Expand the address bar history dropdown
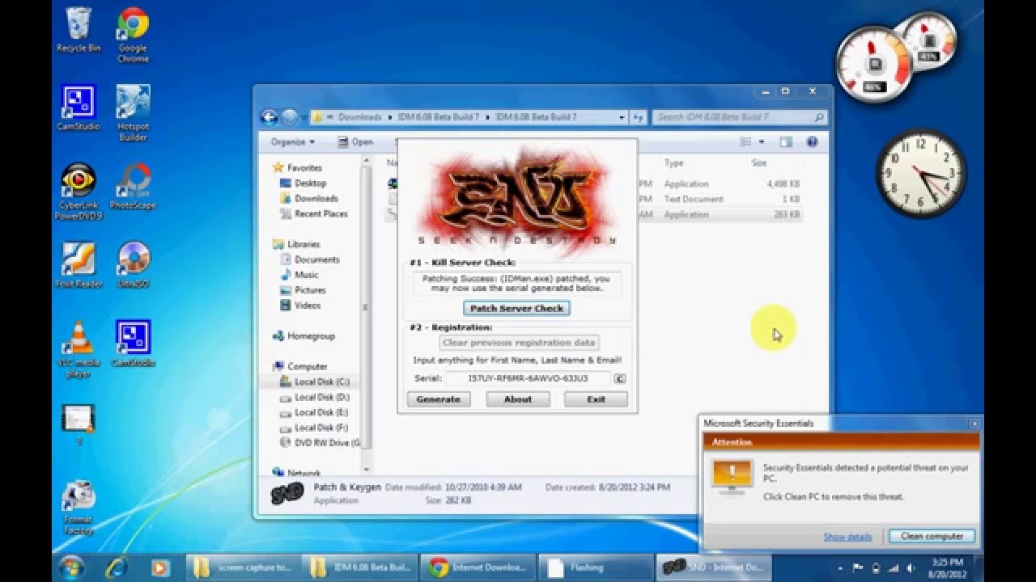Viewport: 1036px width, 582px height. 622,117
